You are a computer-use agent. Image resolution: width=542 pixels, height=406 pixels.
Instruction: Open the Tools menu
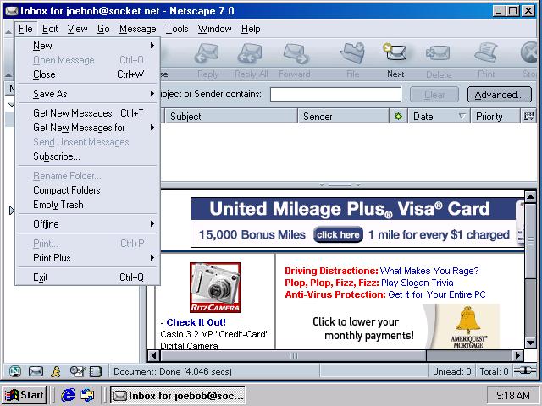(x=177, y=29)
